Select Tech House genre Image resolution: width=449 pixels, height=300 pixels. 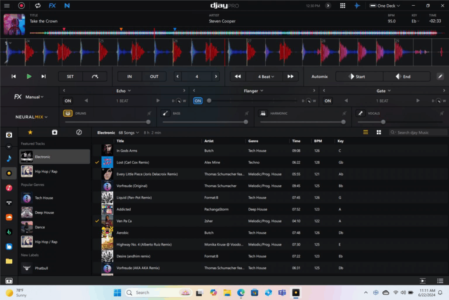(x=55, y=198)
